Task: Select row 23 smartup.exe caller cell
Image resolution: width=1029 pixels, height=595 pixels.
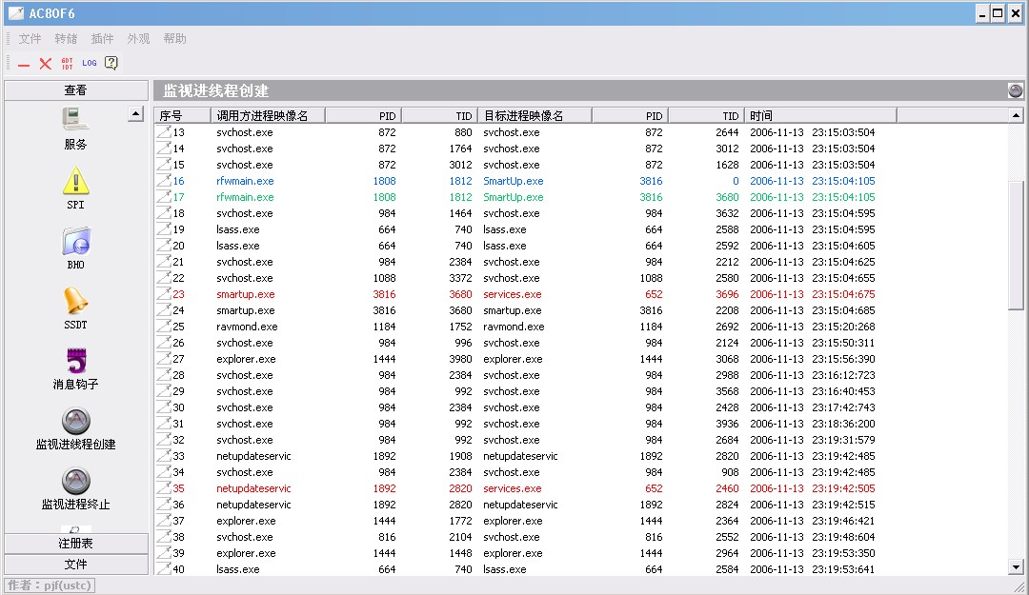Action: pos(246,294)
